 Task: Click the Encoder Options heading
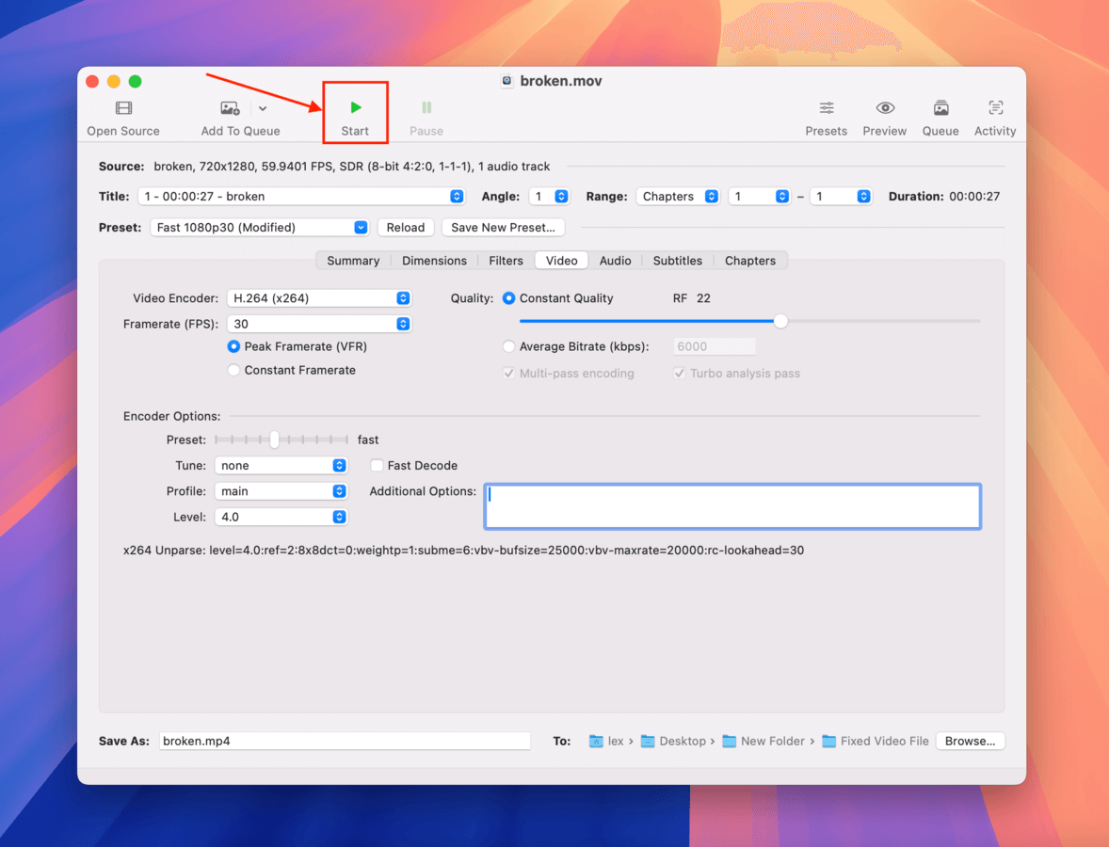coord(172,416)
